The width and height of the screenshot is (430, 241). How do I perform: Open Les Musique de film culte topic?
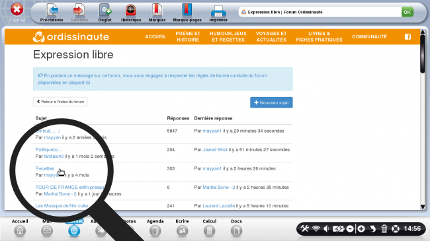tap(62, 205)
